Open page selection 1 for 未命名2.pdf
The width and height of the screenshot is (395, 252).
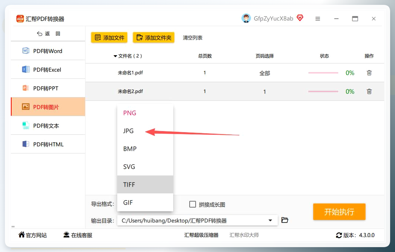click(x=264, y=92)
